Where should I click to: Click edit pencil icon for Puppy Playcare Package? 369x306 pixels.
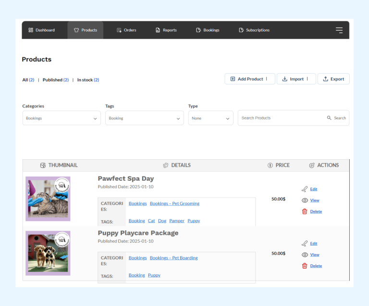point(305,244)
